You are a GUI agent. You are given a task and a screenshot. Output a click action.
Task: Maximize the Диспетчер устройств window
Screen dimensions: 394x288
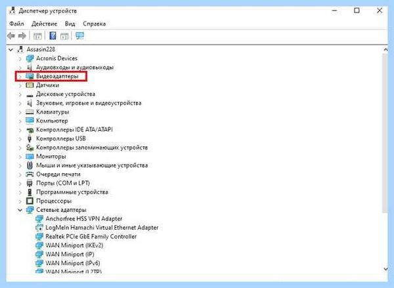(357, 10)
